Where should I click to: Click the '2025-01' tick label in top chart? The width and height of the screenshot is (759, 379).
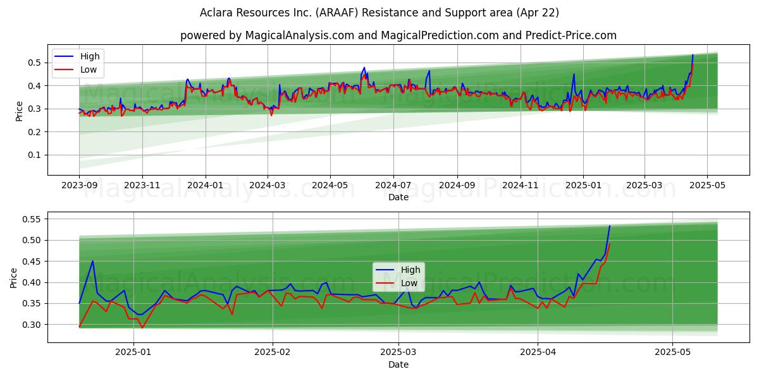(x=583, y=186)
